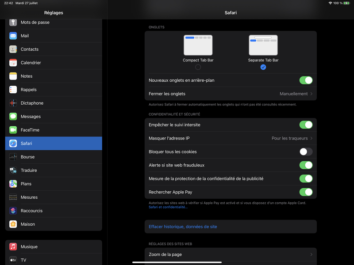Tap the home indicator bar
This screenshot has width=354, height=265.
[x=177, y=262]
